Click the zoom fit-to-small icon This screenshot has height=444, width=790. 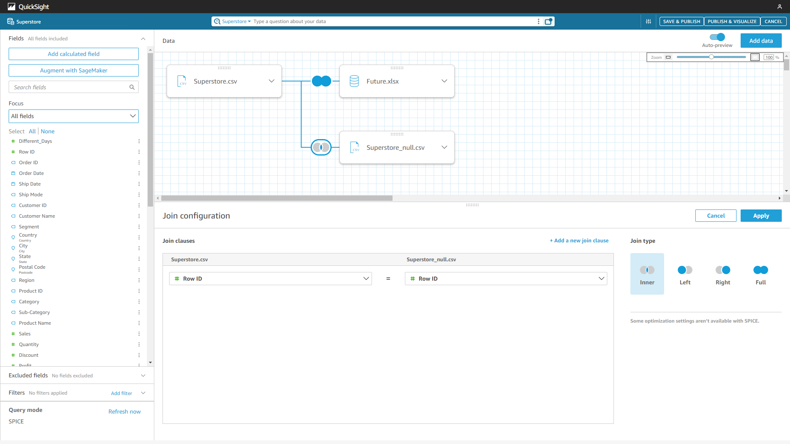coord(668,57)
